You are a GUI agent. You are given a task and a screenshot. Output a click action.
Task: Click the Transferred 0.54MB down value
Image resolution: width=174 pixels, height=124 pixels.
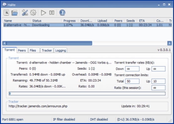click(47, 74)
